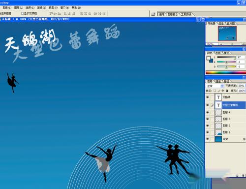Select the 天鹅湖 text layer thumbnail
Viewport: 246px width, 189px height.
click(x=218, y=97)
